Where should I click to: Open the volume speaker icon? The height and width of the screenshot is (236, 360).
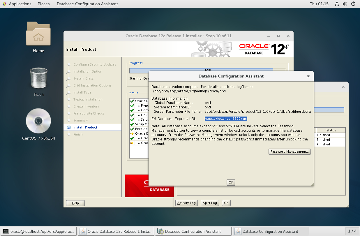point(345,4)
